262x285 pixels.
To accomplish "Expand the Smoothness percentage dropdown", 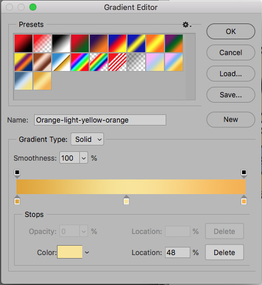I will pos(83,158).
